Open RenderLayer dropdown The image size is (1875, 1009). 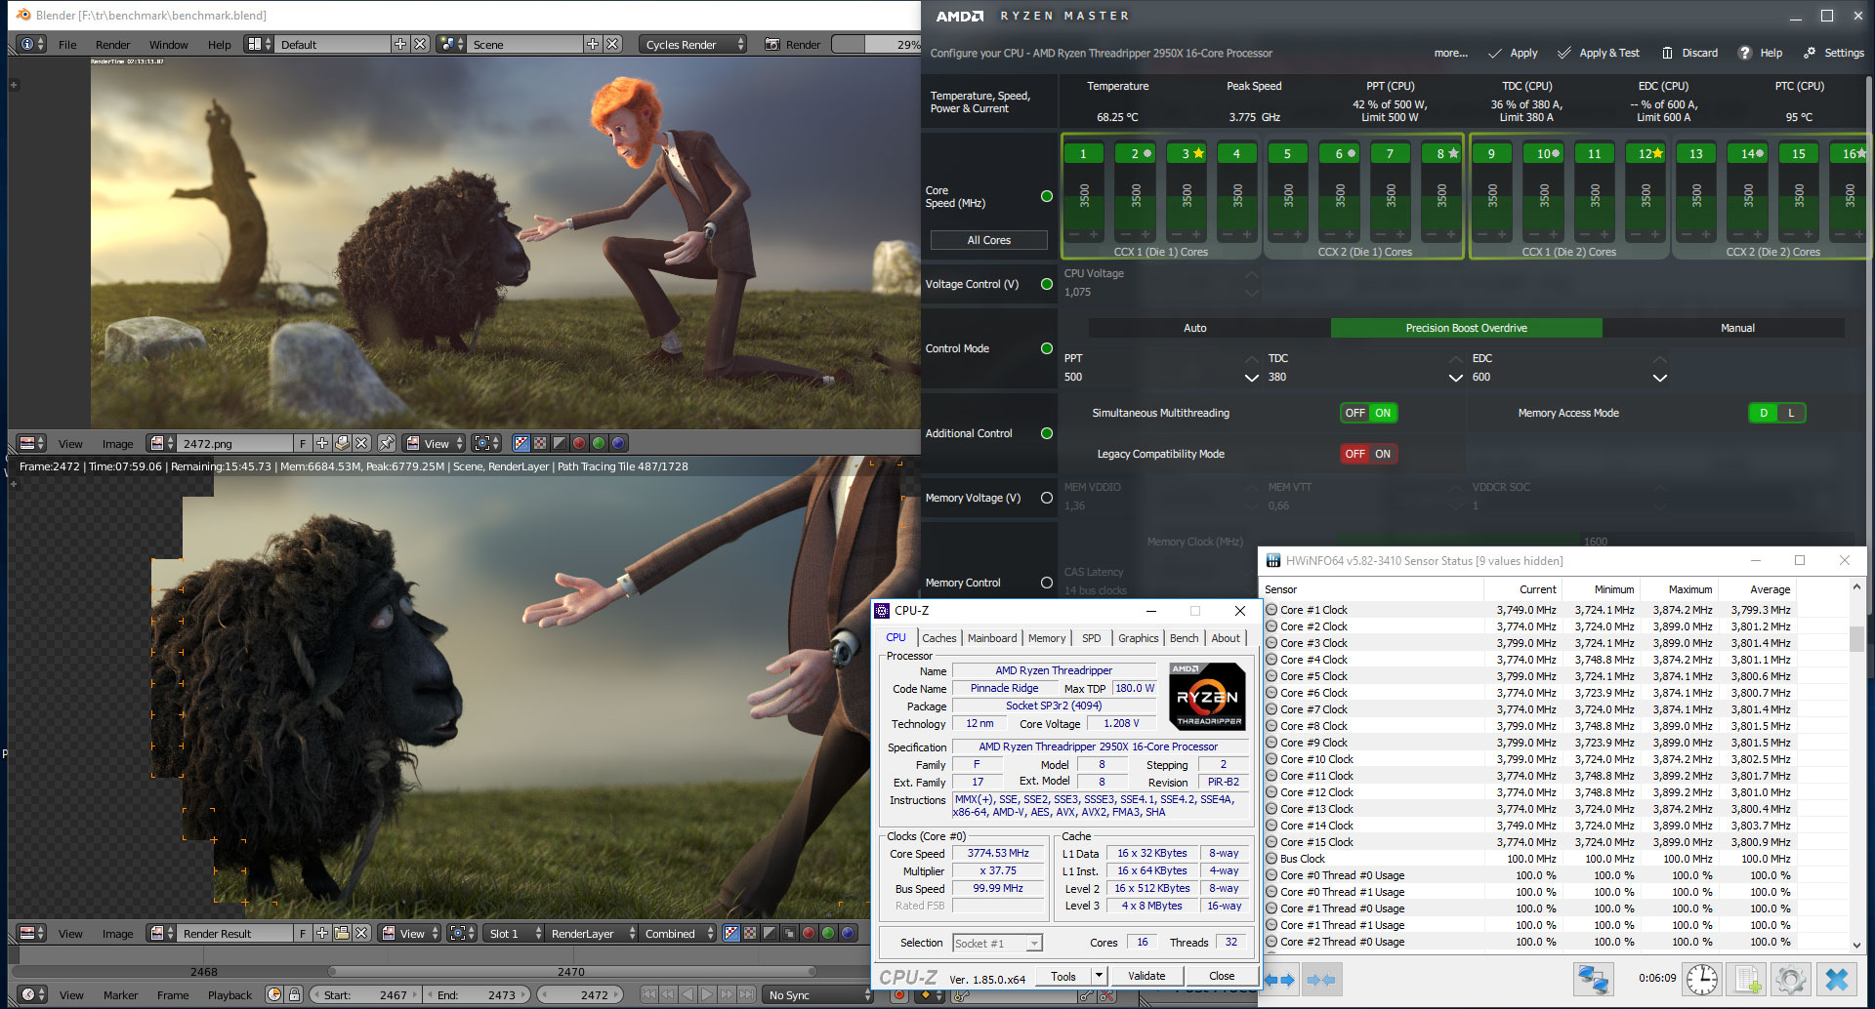(x=592, y=933)
